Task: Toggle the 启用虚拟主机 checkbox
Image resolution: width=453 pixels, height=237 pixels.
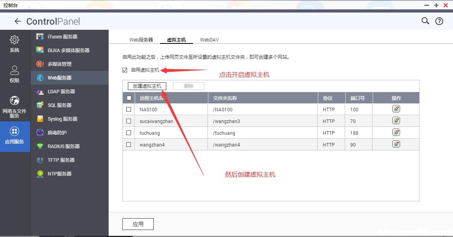Action: tap(125, 70)
